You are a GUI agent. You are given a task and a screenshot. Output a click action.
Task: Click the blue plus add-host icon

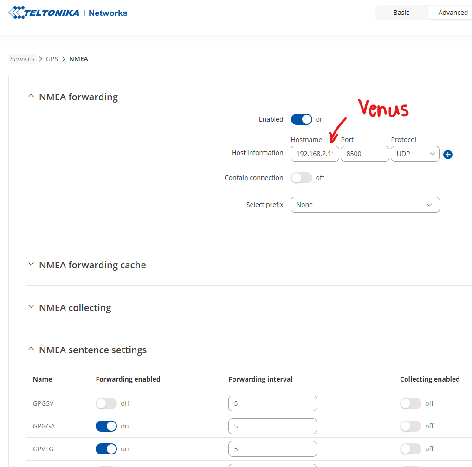pyautogui.click(x=448, y=155)
